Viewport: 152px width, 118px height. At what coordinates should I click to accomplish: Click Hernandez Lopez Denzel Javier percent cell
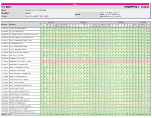[x=149, y=61]
